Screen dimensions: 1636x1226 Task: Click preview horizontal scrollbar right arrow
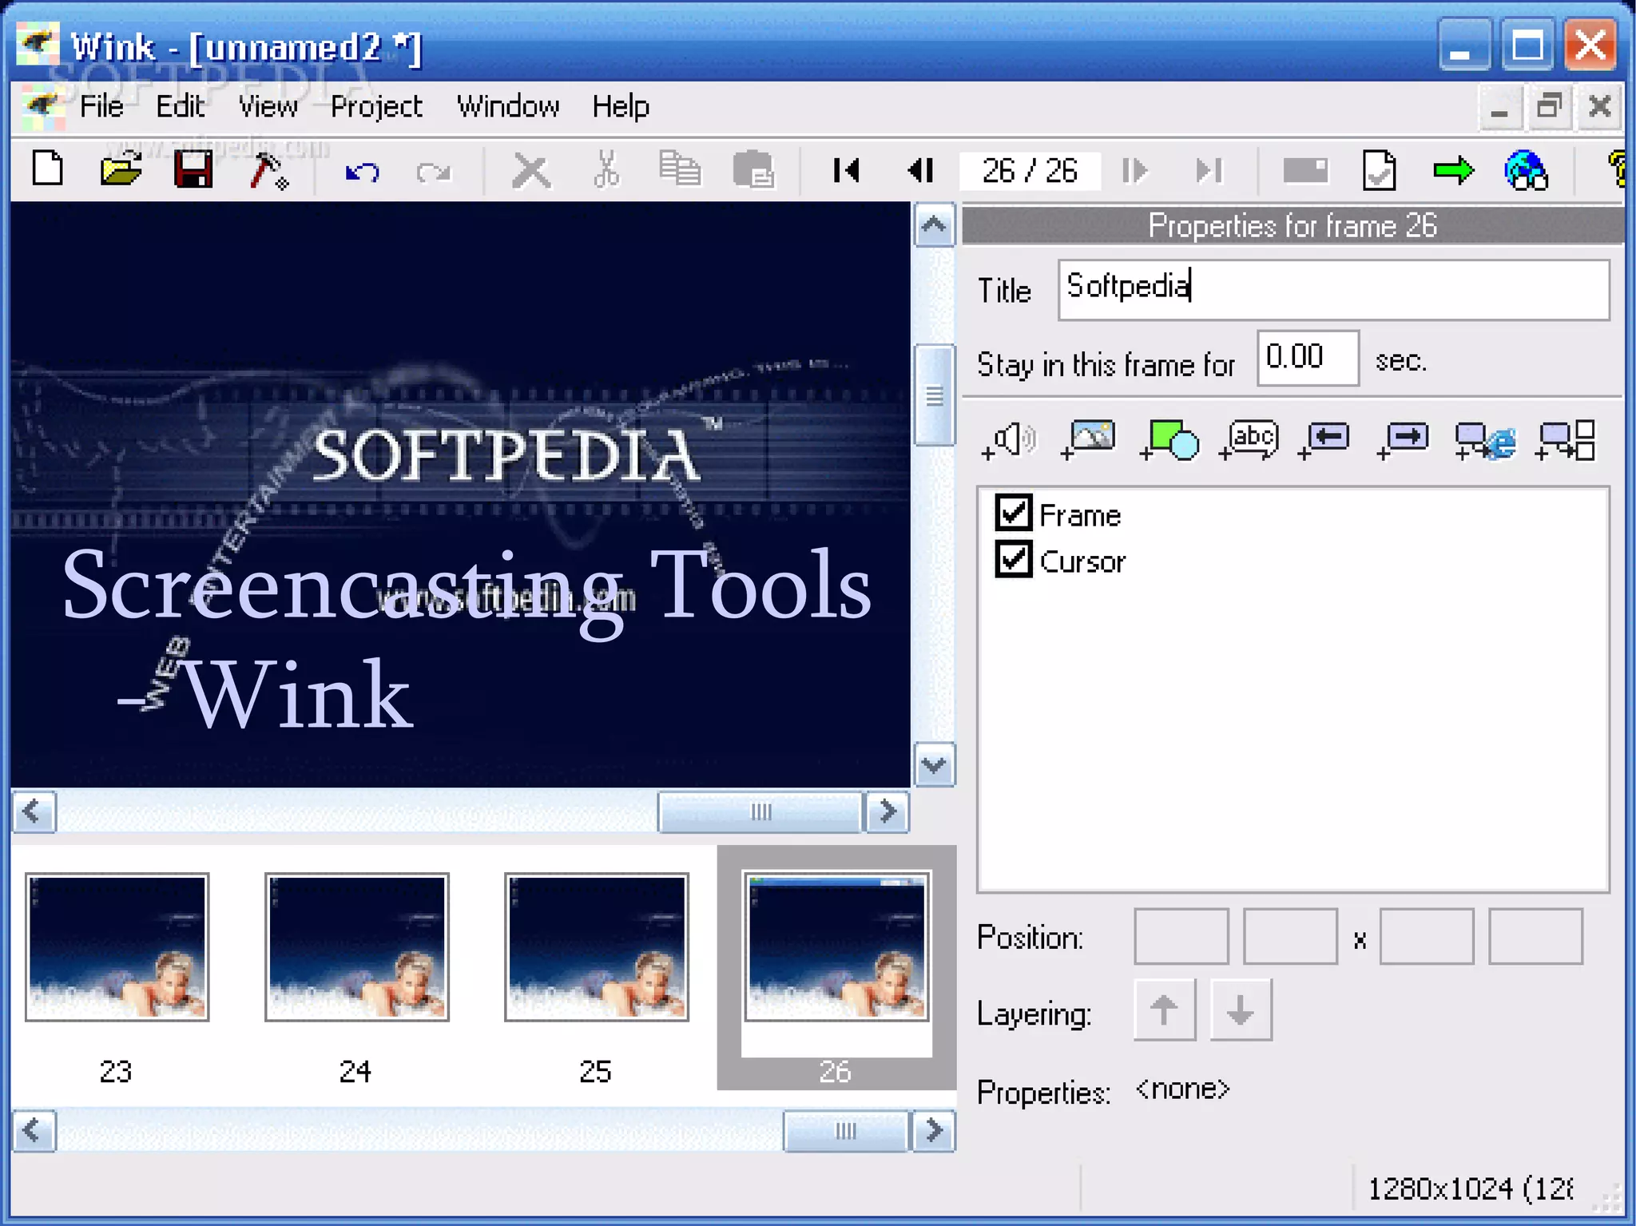pos(887,812)
